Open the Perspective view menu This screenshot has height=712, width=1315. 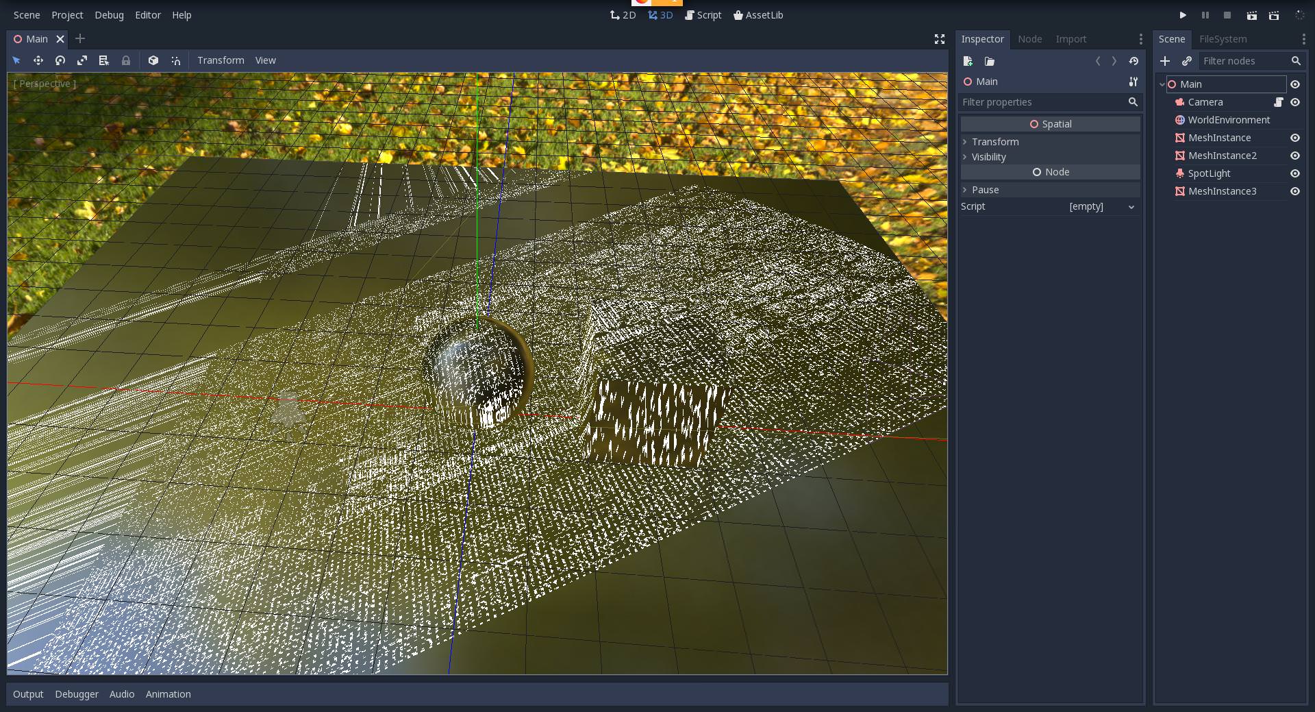coord(45,84)
